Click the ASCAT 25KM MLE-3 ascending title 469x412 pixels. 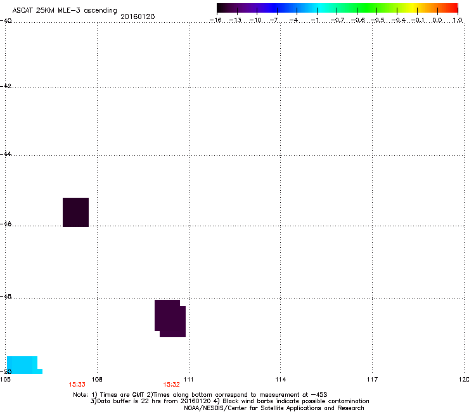pyautogui.click(x=65, y=10)
